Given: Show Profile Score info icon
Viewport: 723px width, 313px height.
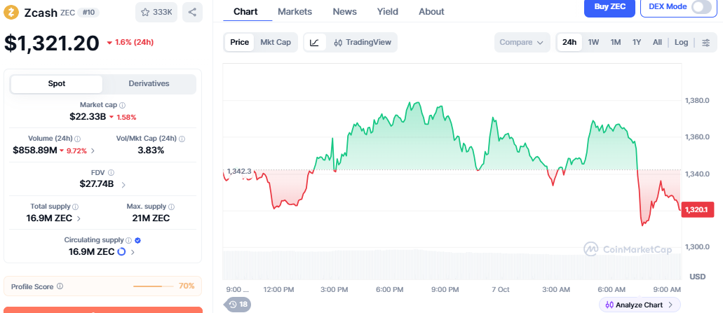Looking at the screenshot, I should click(x=60, y=286).
